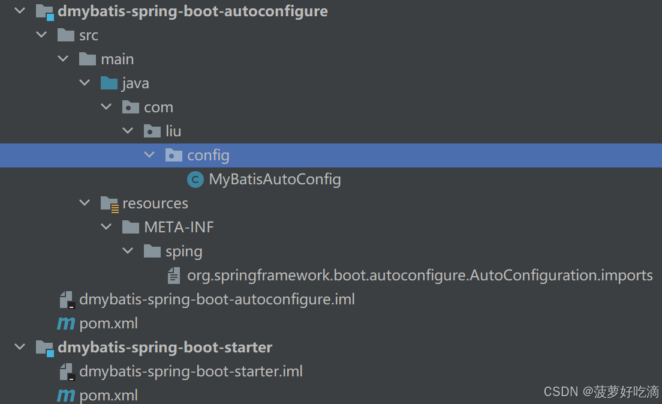Screen dimensions: 662x404
Task: Click the META-INF folder icon
Action: (130, 227)
